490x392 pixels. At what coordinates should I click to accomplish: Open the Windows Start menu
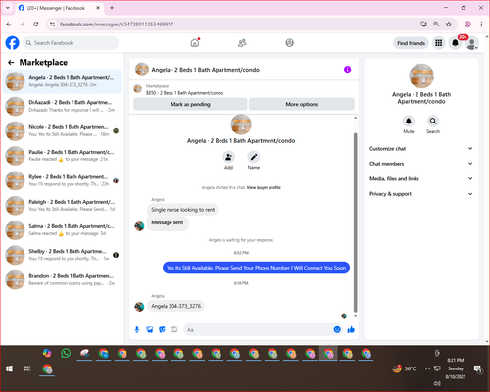click(x=9, y=368)
